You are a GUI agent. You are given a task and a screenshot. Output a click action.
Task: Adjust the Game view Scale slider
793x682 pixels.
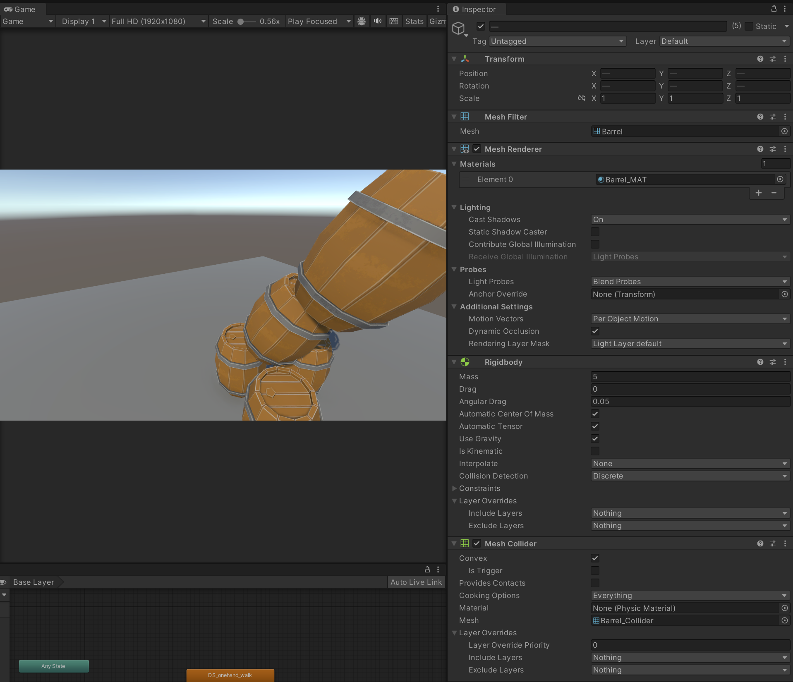click(247, 22)
